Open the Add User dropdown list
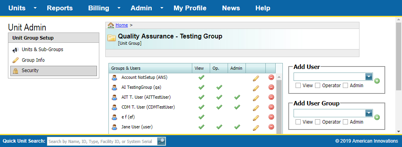The height and width of the screenshot is (147, 402). (x=369, y=77)
